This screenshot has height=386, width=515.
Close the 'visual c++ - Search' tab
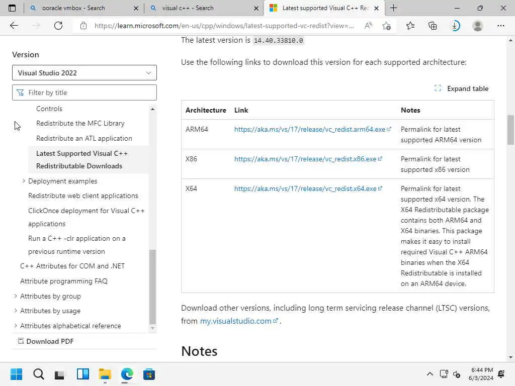(x=256, y=8)
